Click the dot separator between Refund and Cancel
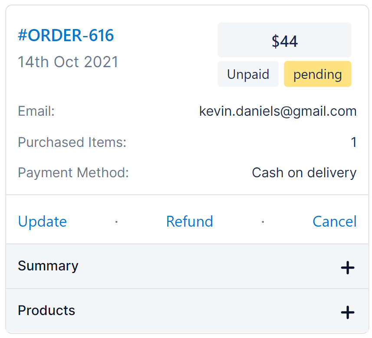372x338 pixels. coord(263,221)
